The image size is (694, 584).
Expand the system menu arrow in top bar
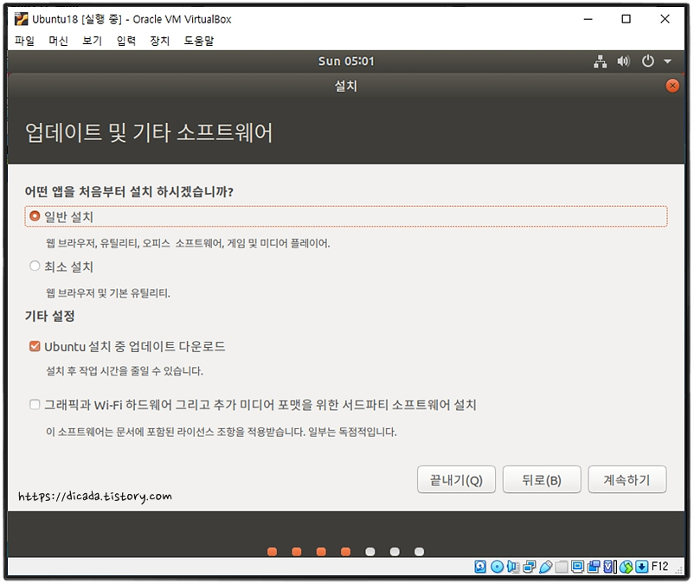point(667,61)
